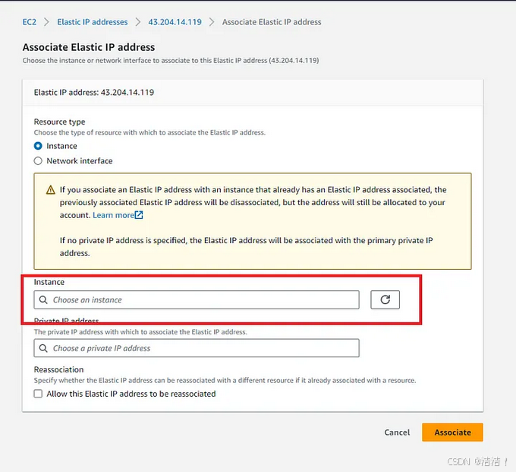Click the Instance field label above the search box

pos(49,282)
